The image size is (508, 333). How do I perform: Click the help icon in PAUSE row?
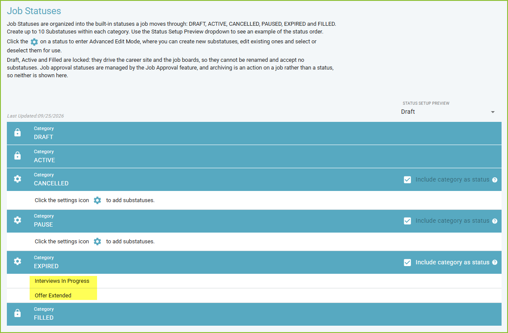click(495, 221)
